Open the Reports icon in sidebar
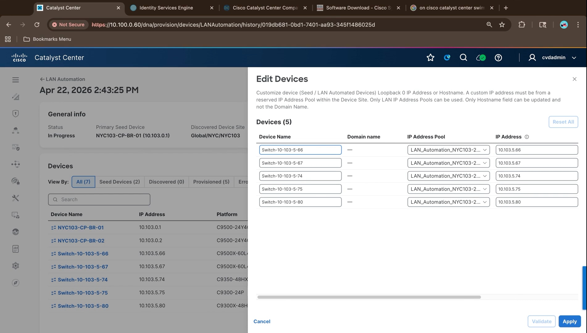Viewport: 587px width, 333px height. [15, 249]
